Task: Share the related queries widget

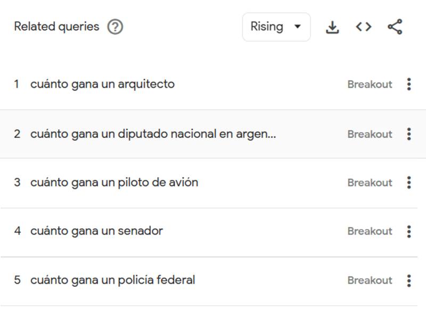Action: 395,27
